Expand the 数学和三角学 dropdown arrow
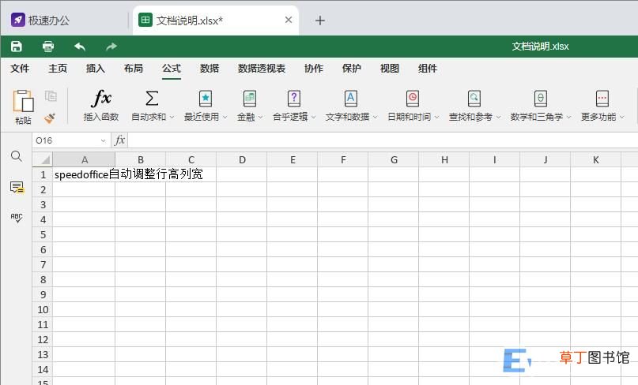The width and height of the screenshot is (638, 385). [569, 117]
